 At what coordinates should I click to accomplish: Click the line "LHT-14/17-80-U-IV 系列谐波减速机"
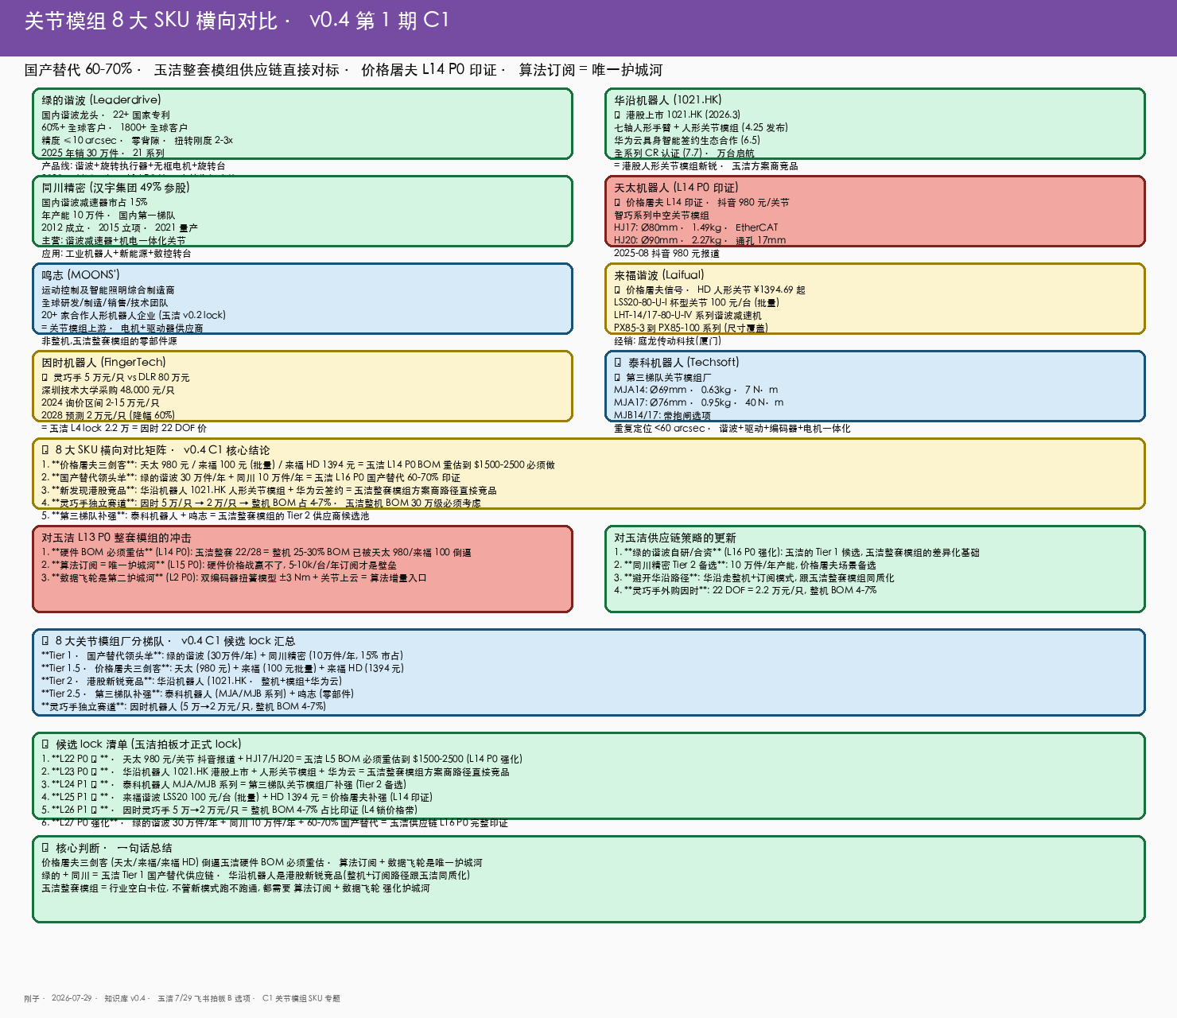coord(688,316)
